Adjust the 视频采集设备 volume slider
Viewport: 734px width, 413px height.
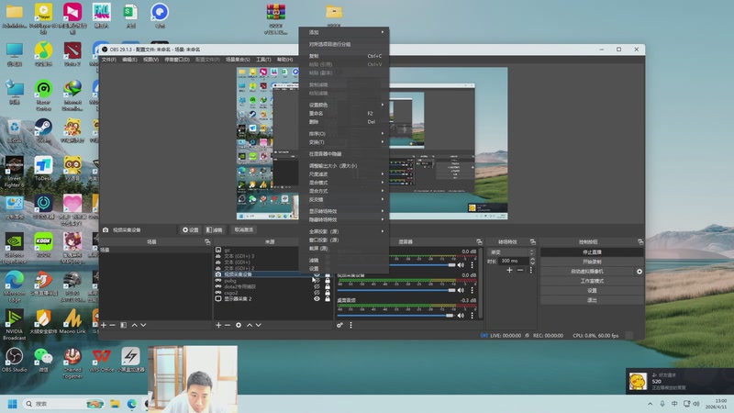[397, 290]
